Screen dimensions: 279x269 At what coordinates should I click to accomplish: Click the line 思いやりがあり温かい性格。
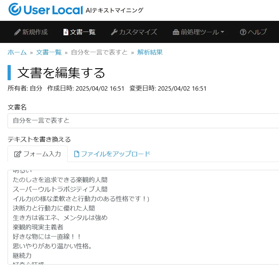pyautogui.click(x=52, y=246)
